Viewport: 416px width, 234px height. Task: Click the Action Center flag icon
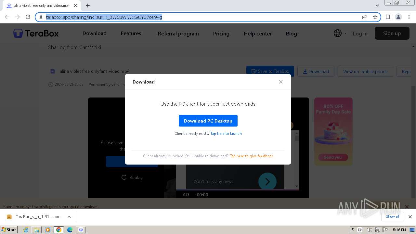pos(385,230)
